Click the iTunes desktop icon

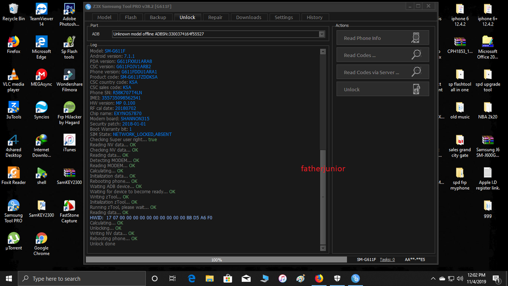(x=69, y=143)
